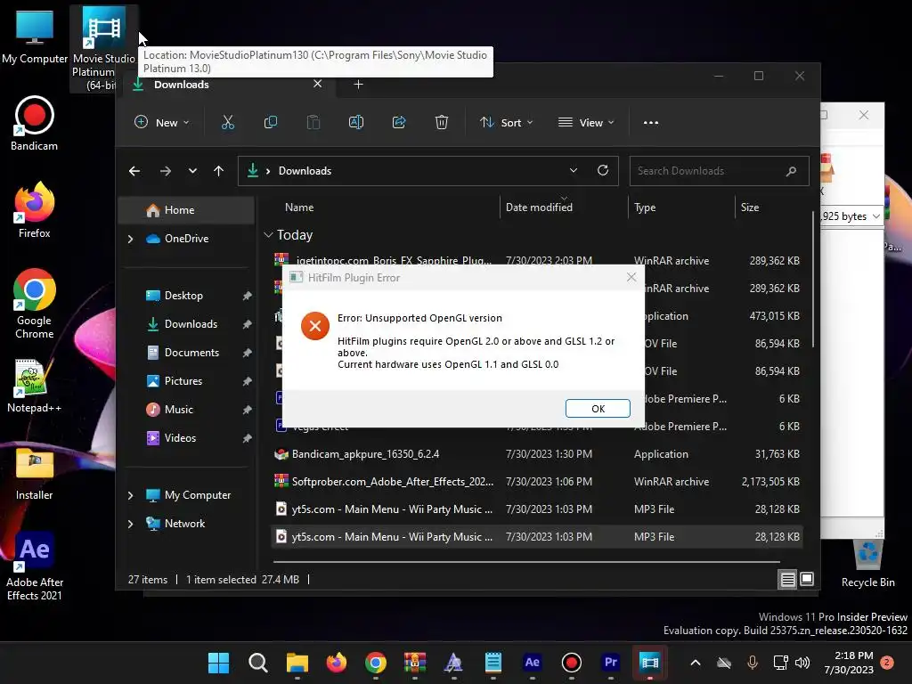This screenshot has width=912, height=684.
Task: Open the clock and date panel
Action: pyautogui.click(x=849, y=663)
